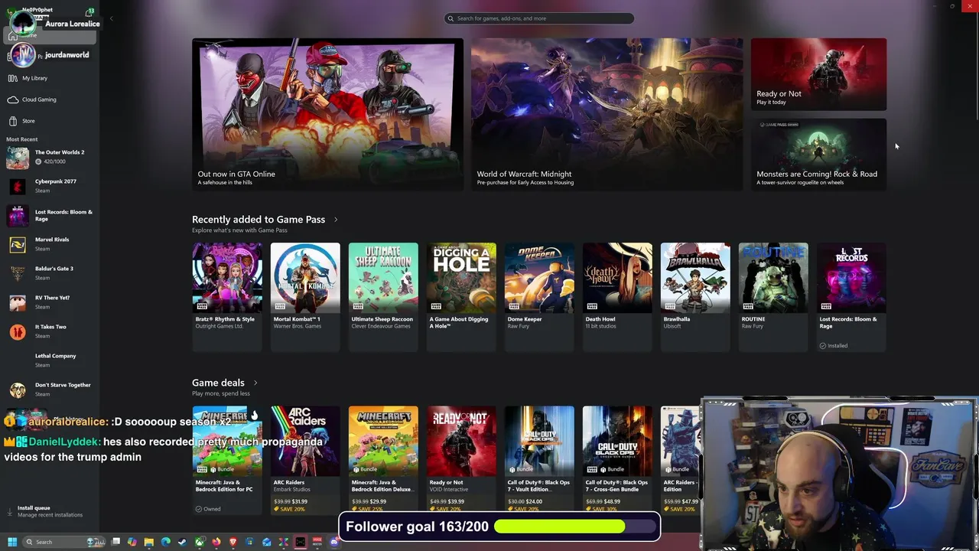Open Task View in the taskbar
979x551 pixels.
(115, 542)
